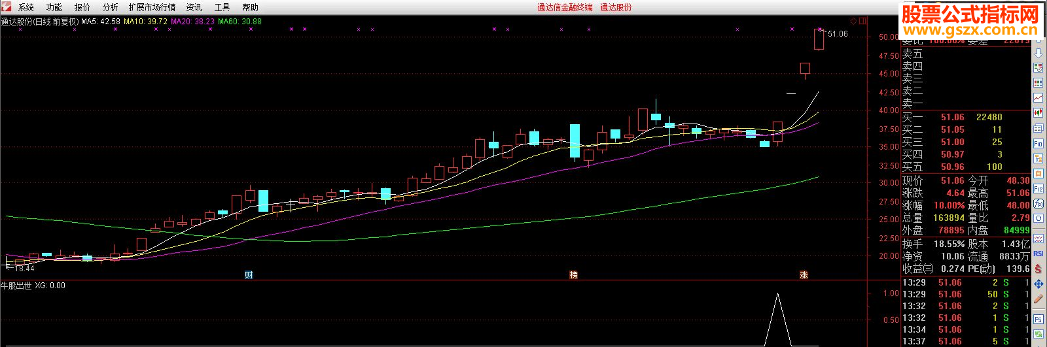Viewport: 1047px width, 347px height.
Task: Click the 牛股出世 XG: 0.00 indicator label
Action: pyautogui.click(x=33, y=286)
